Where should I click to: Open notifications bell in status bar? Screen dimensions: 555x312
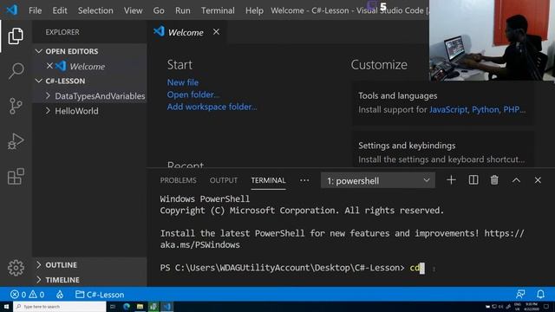pyautogui.click(x=540, y=294)
